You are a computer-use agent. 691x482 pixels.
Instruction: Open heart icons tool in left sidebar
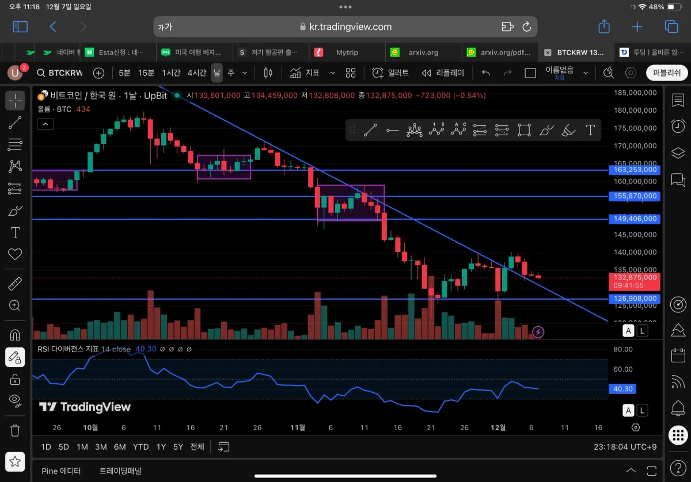pos(15,254)
